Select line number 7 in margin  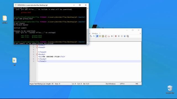point(33,57)
